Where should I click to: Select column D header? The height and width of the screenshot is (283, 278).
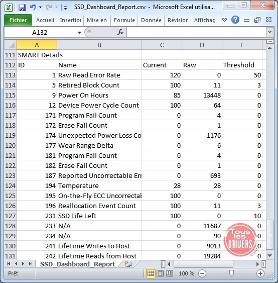(x=202, y=45)
